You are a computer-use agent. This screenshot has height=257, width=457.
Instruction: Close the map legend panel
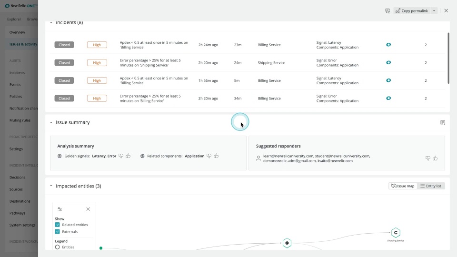[88, 209]
